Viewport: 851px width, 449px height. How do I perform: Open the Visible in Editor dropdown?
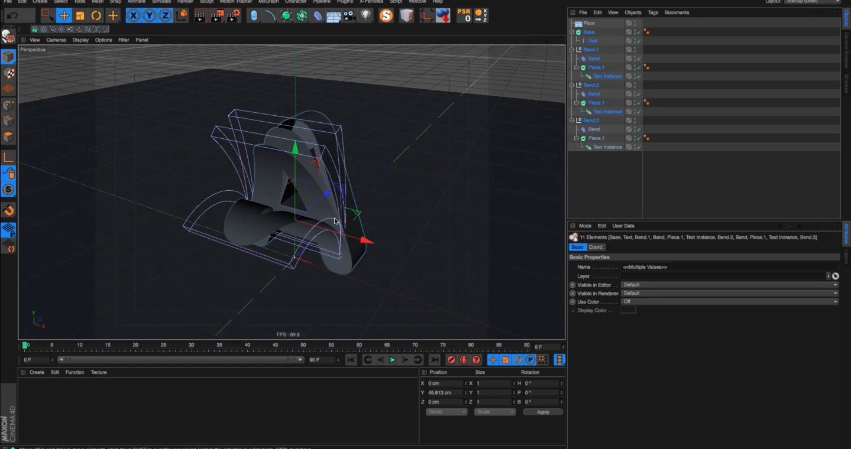pos(730,285)
